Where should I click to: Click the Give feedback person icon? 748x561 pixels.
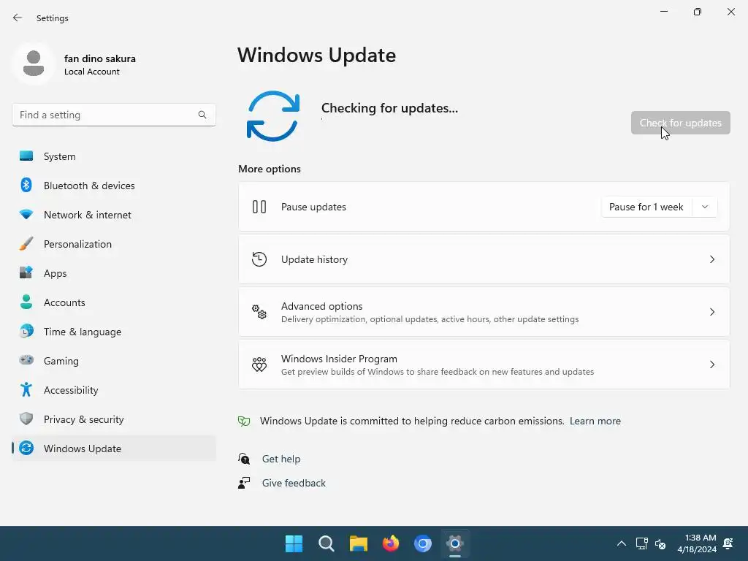click(x=244, y=483)
